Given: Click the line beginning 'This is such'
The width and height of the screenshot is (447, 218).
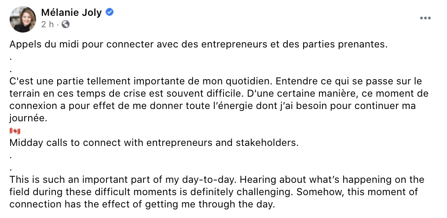Looking at the screenshot, I should click(x=216, y=180).
